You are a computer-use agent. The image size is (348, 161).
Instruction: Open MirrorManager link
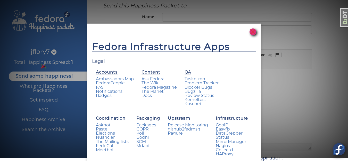[231, 142]
